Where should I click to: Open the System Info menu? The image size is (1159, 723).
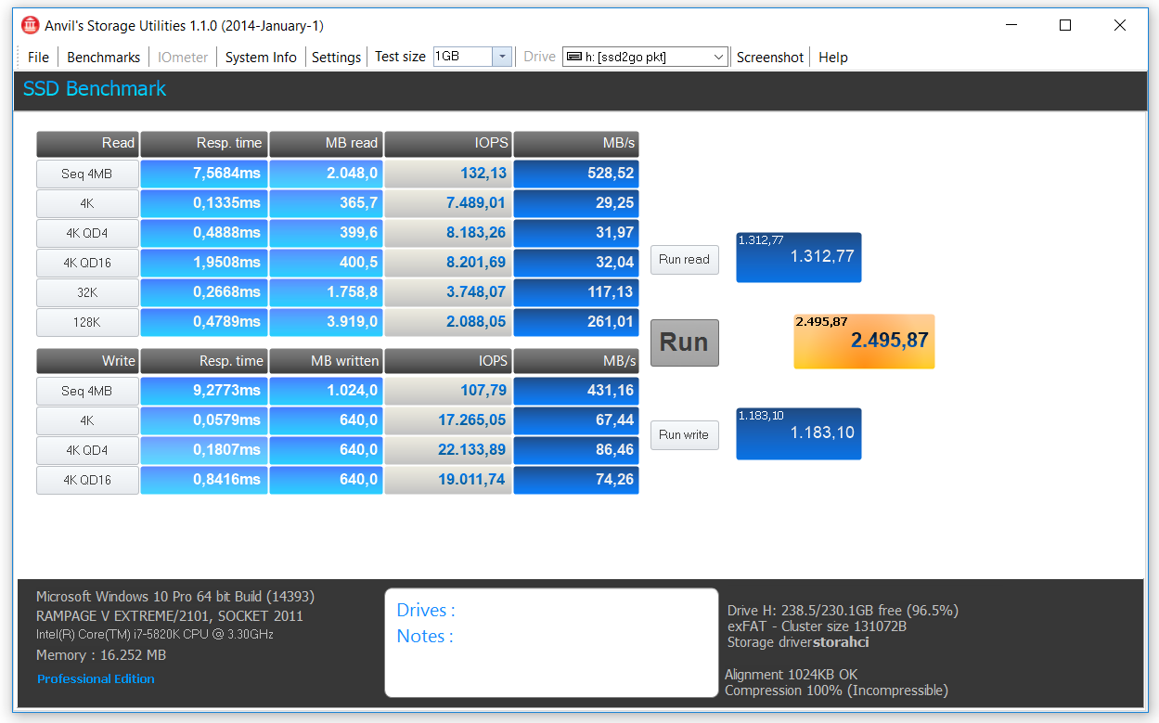tap(261, 58)
